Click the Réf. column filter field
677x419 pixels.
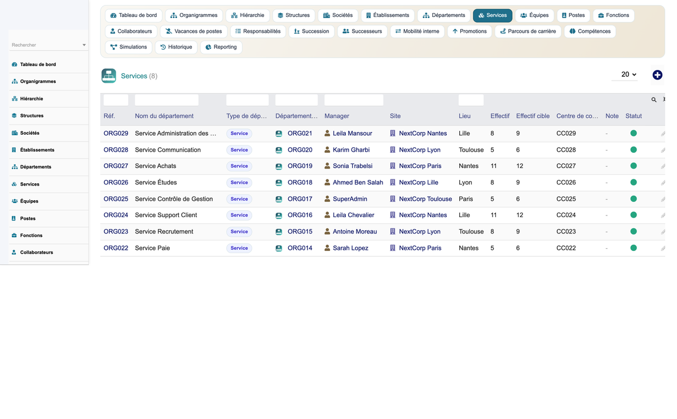(116, 100)
